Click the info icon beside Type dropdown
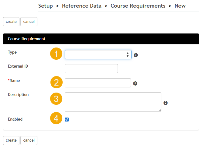 (136, 55)
